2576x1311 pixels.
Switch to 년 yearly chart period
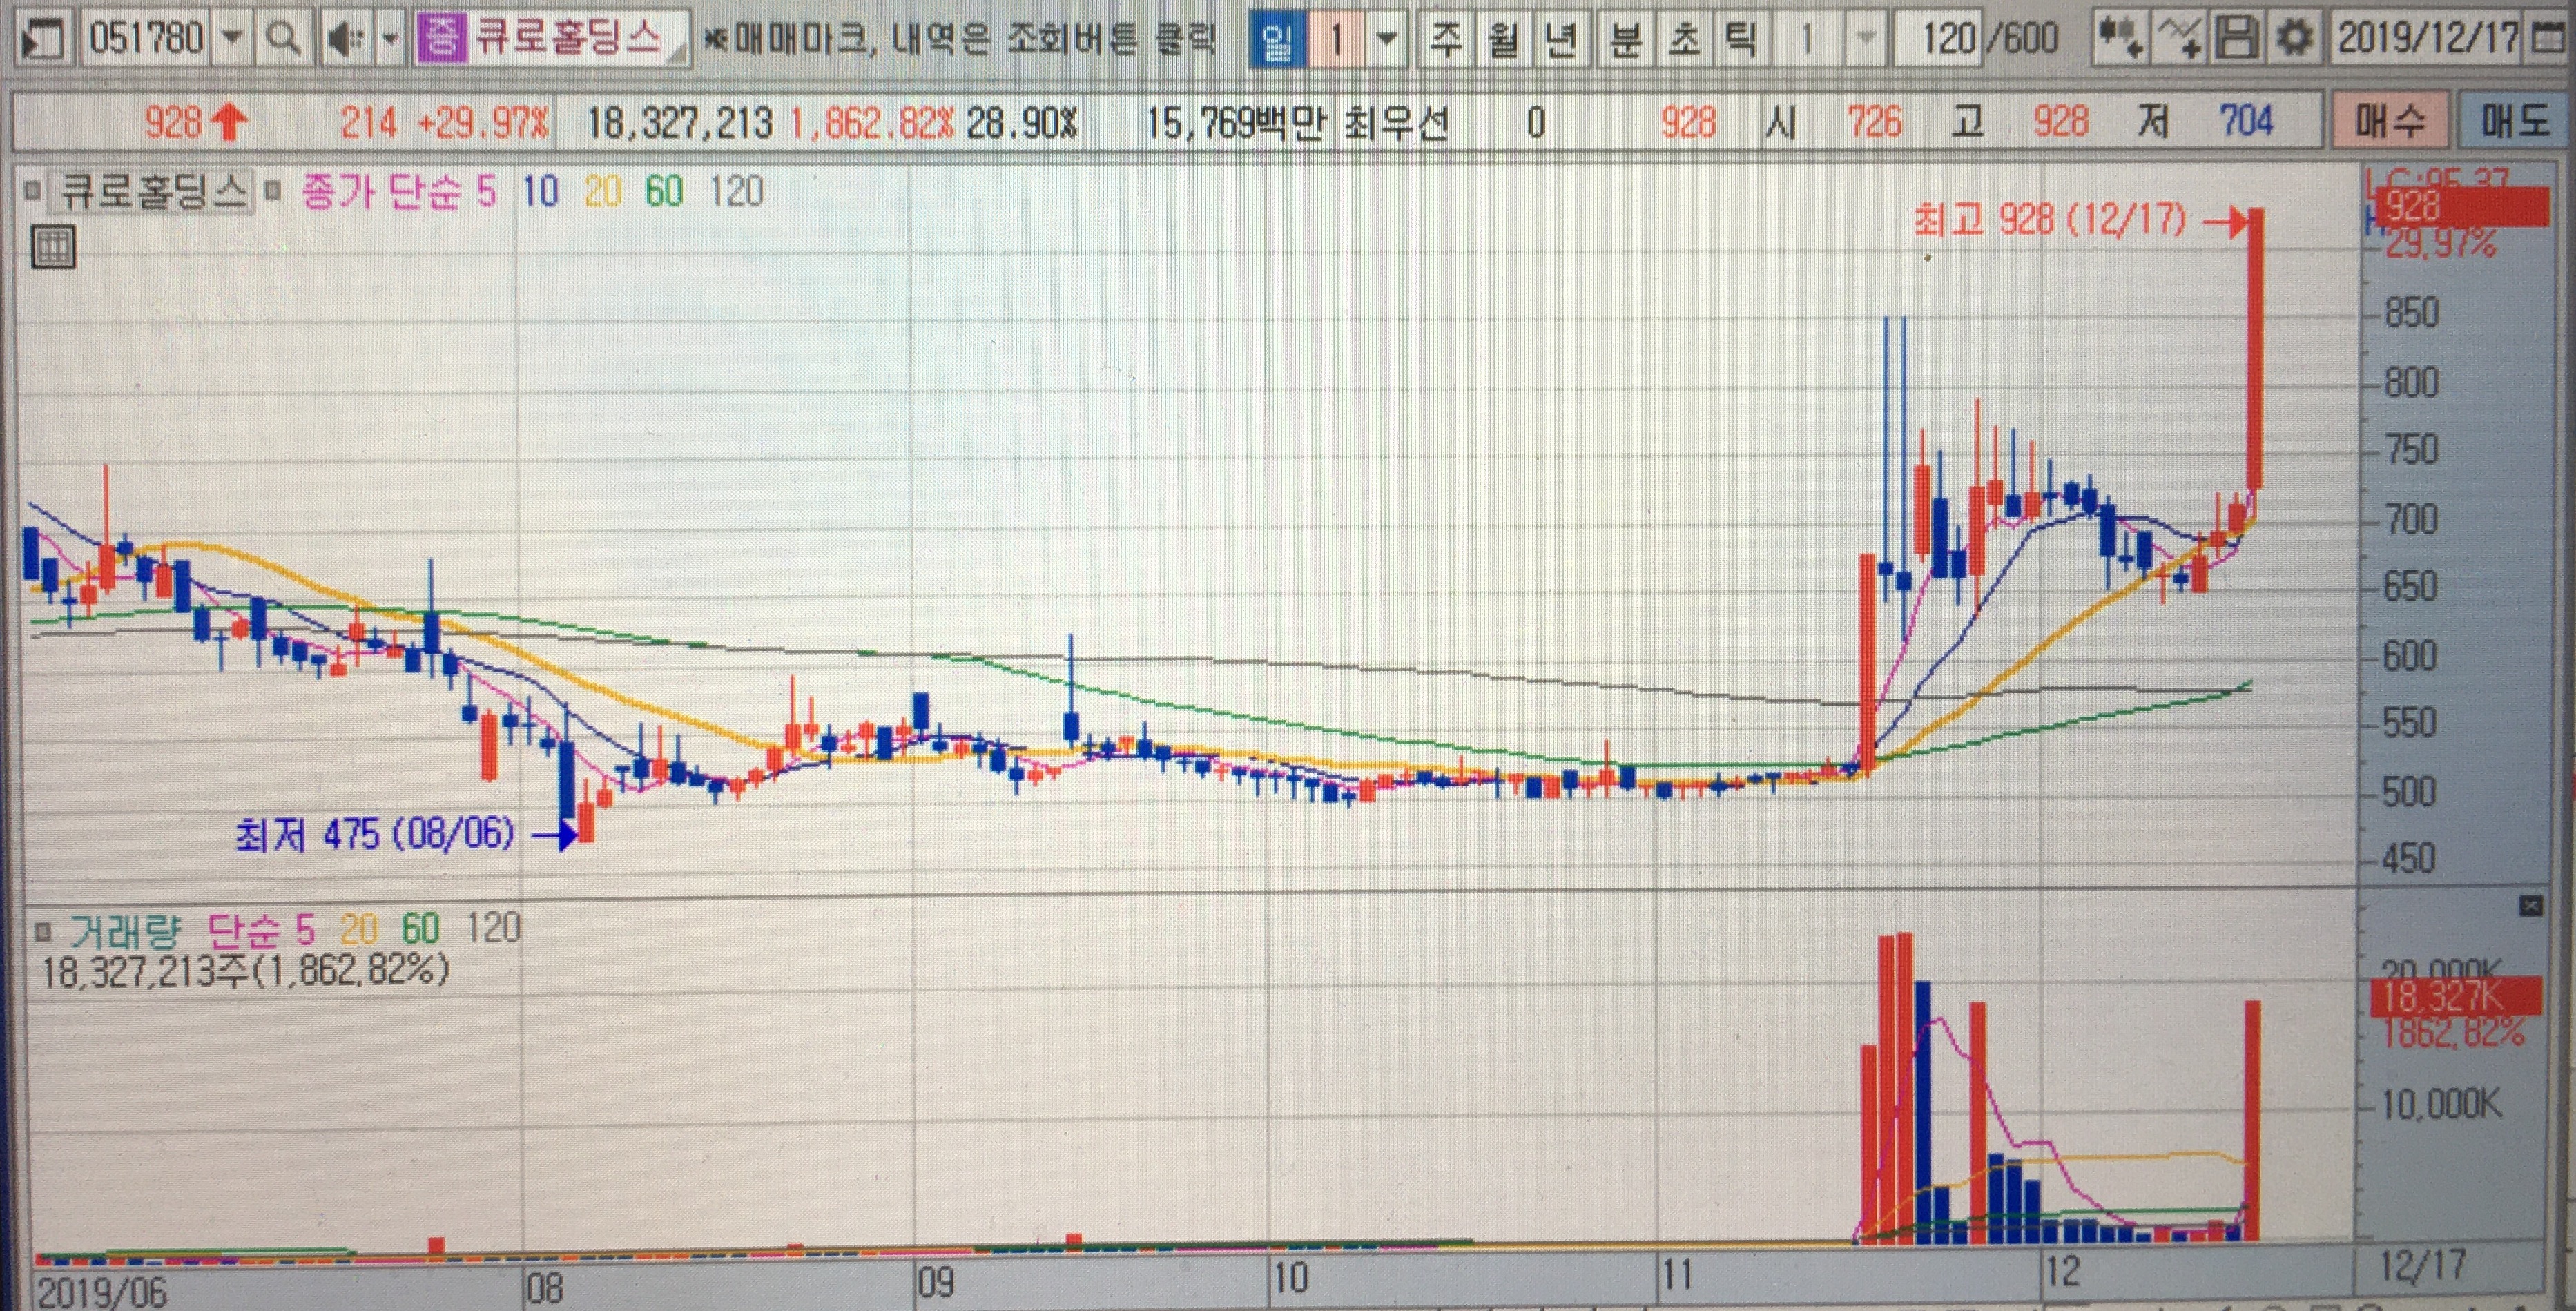coord(1563,39)
